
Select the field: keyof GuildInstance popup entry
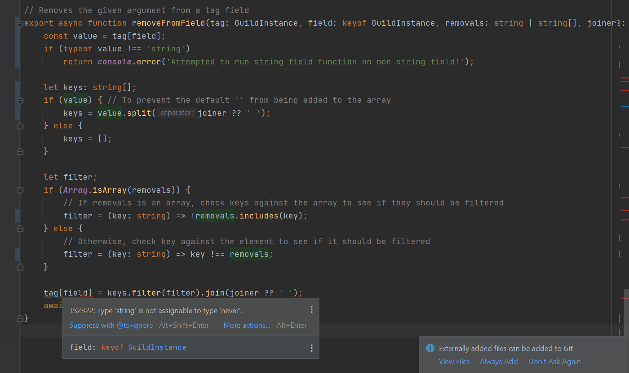(x=127, y=347)
